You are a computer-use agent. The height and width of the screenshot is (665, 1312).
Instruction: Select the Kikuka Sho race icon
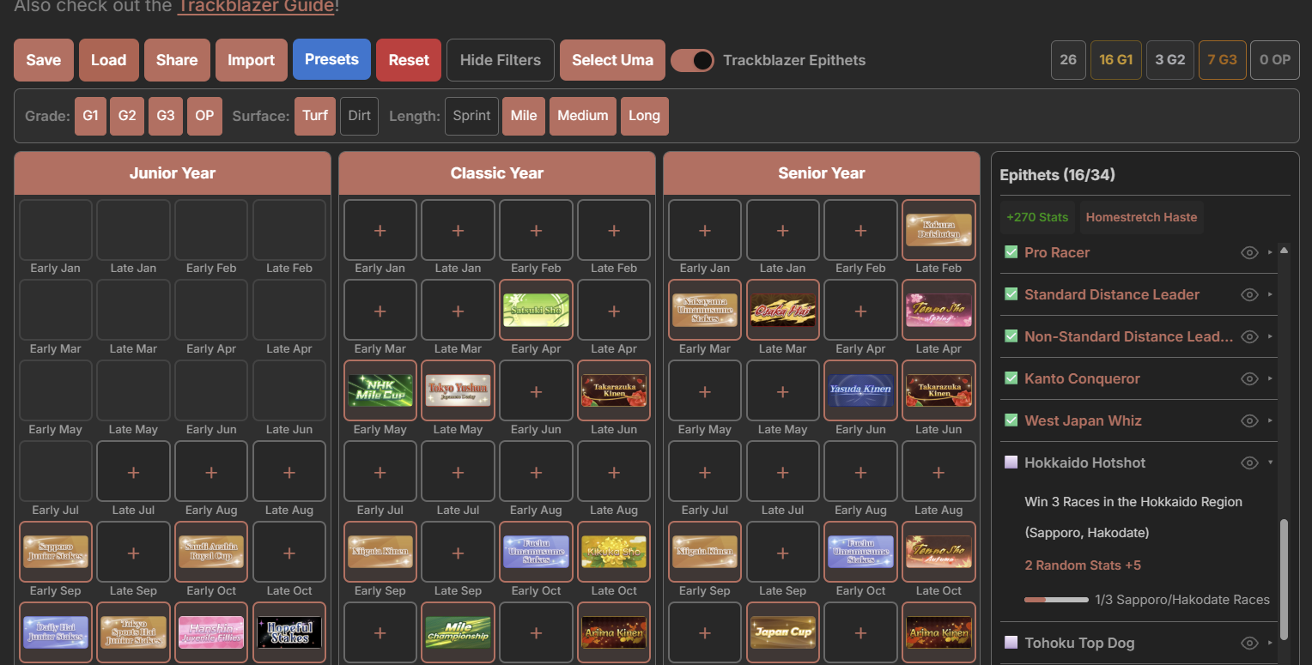coord(614,552)
